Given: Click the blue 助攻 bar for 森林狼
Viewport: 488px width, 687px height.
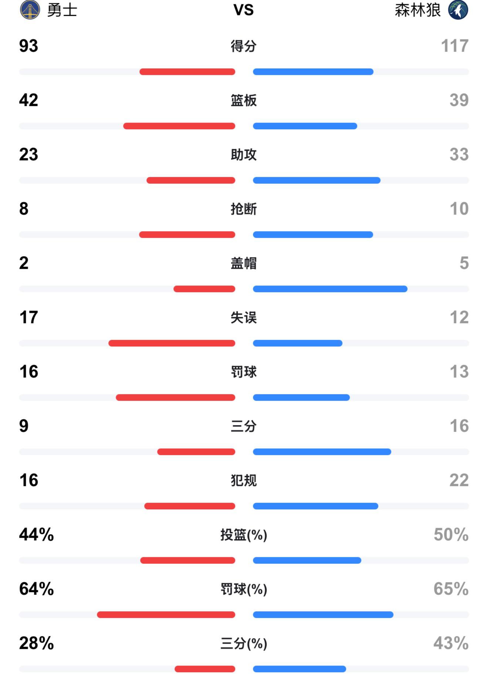Looking at the screenshot, I should coord(316,181).
